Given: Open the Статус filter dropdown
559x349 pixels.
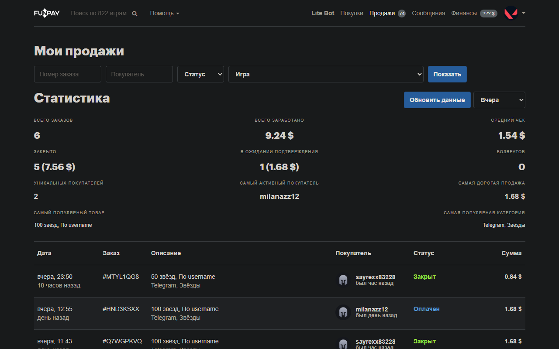Looking at the screenshot, I should pyautogui.click(x=200, y=74).
